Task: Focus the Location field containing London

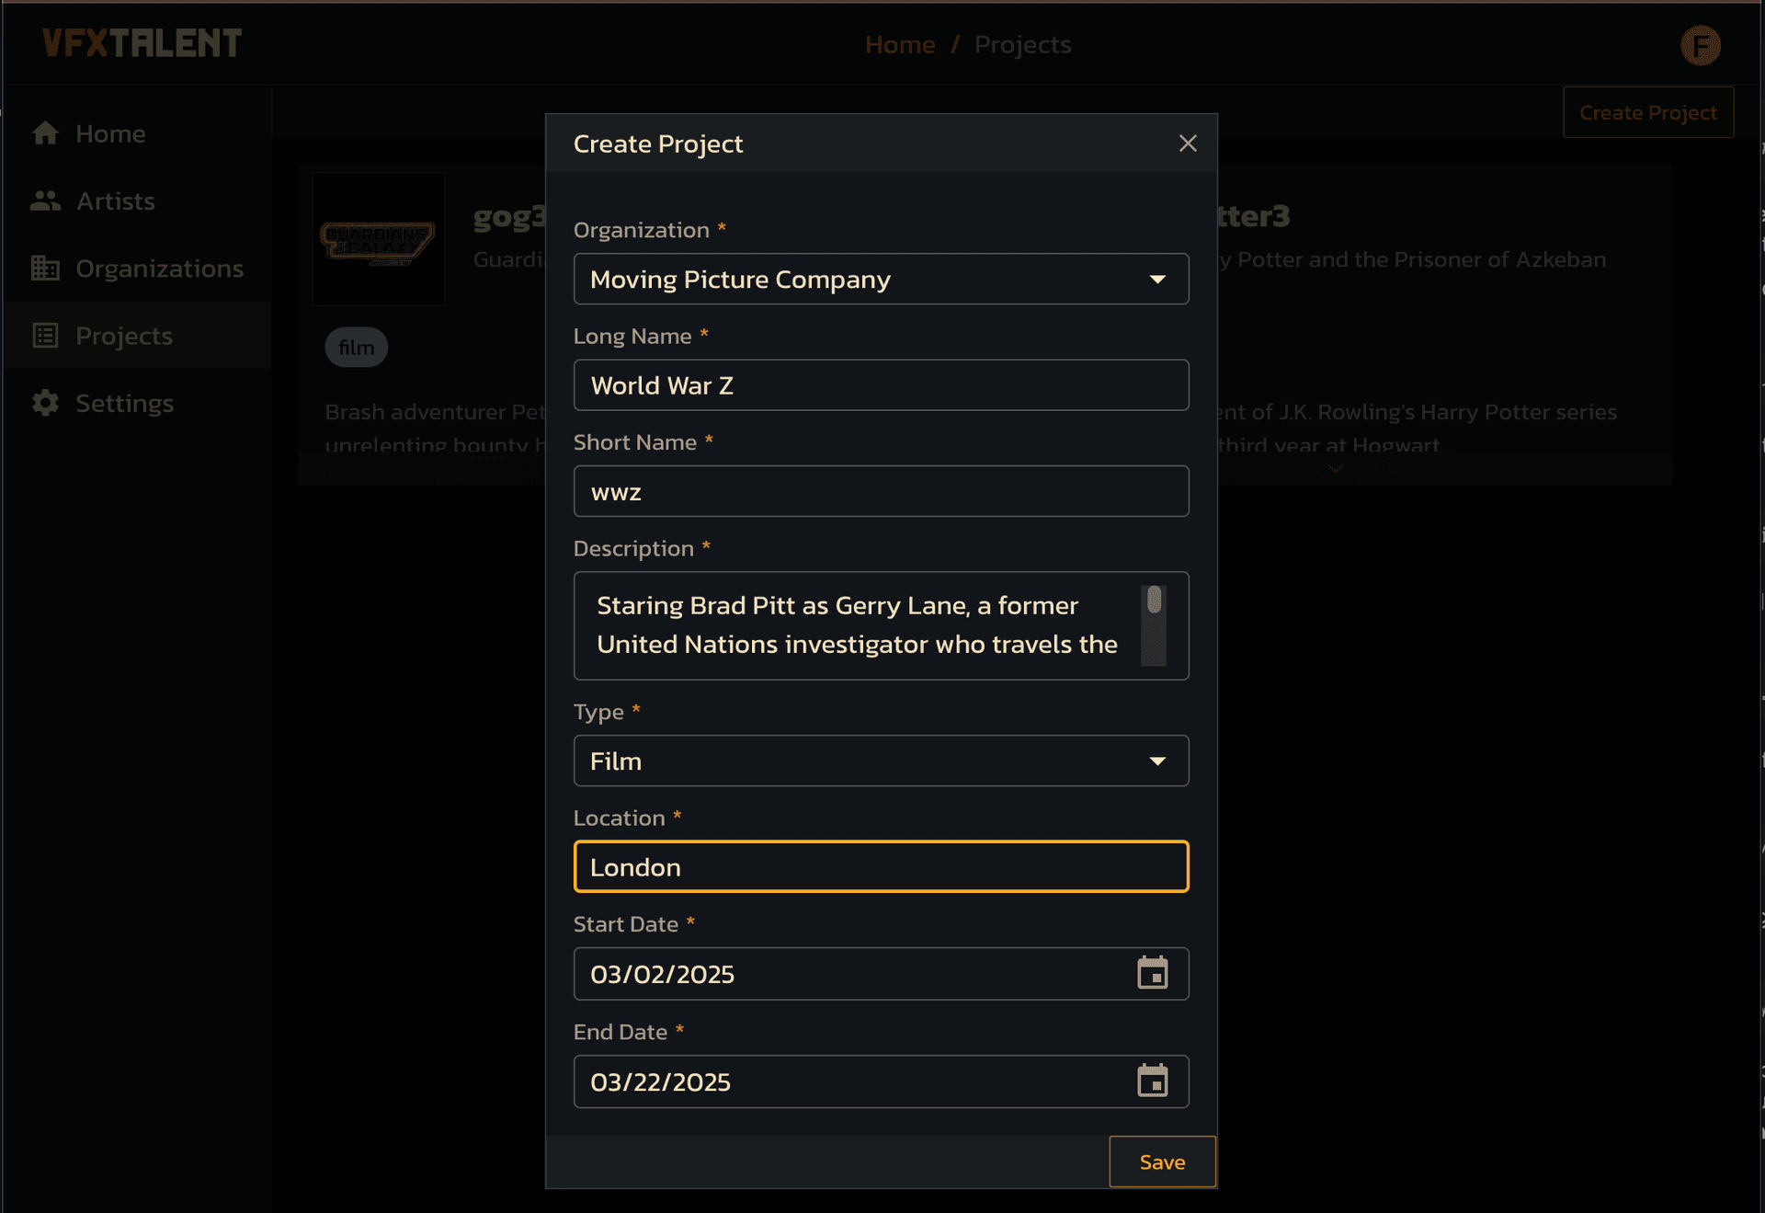Action: coord(881,866)
